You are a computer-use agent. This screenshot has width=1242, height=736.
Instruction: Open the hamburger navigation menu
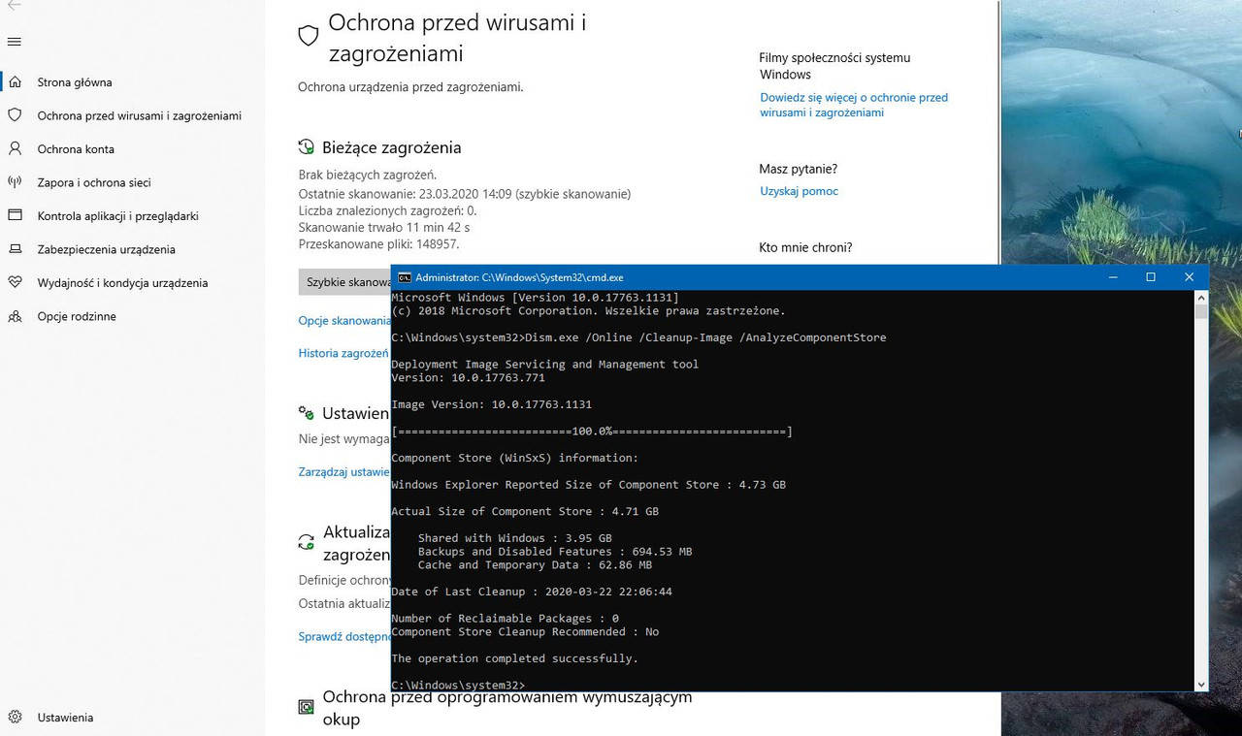point(15,42)
